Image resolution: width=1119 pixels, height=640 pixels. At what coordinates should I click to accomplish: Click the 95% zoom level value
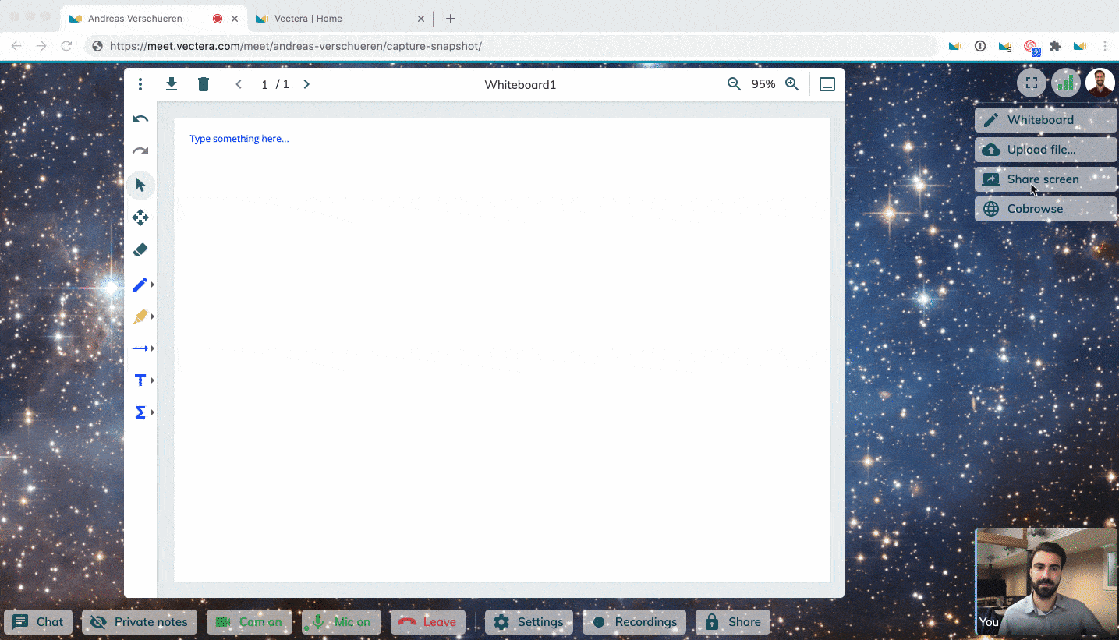point(763,84)
